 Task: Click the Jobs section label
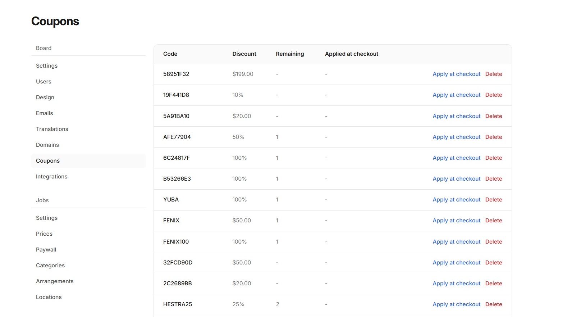[x=42, y=200]
